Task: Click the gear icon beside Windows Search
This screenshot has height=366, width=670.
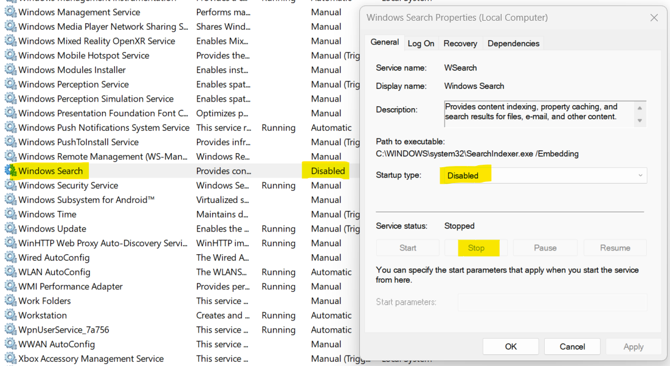Action: (x=11, y=171)
